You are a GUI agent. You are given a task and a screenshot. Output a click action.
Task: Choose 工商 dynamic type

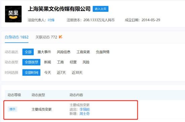[x=61, y=62]
